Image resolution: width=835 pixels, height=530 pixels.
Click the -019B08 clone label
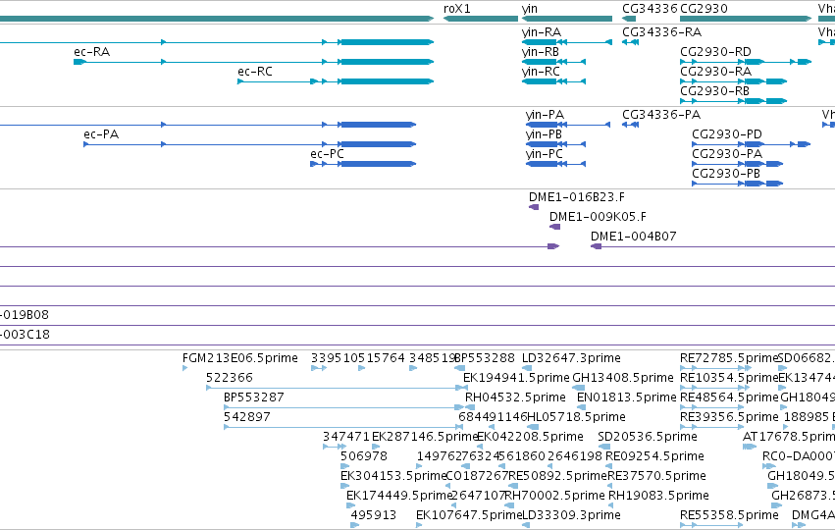tap(25, 315)
